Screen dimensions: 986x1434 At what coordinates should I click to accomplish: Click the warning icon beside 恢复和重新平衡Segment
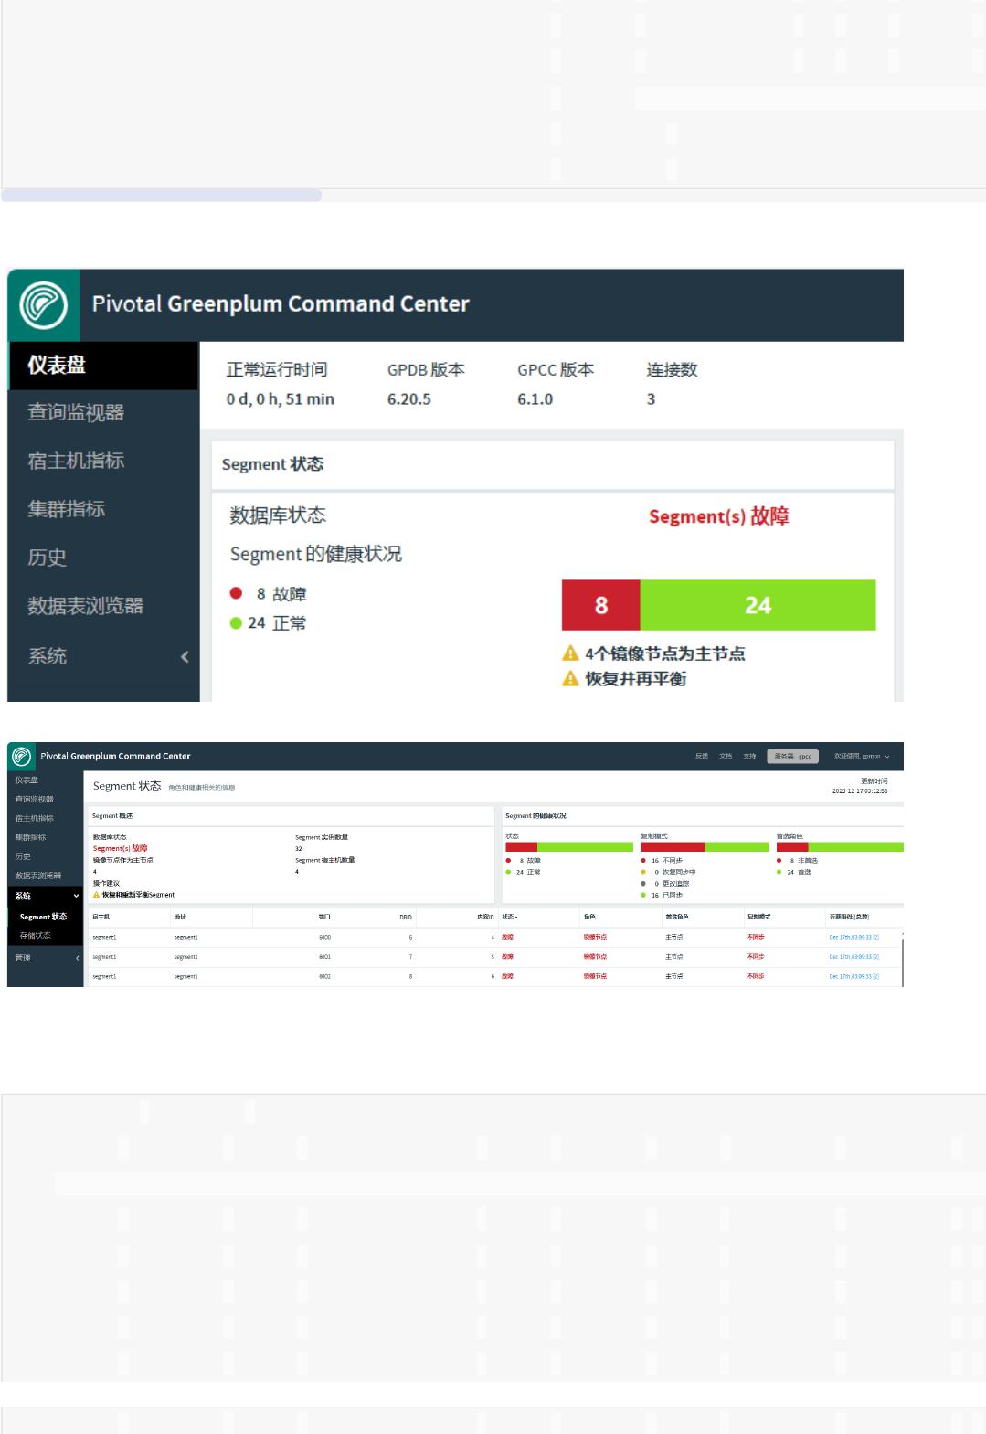[96, 895]
